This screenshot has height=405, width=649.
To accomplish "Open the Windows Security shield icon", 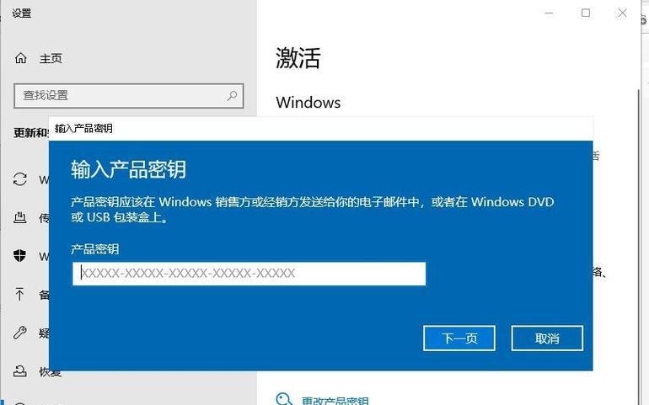I will coord(20,256).
